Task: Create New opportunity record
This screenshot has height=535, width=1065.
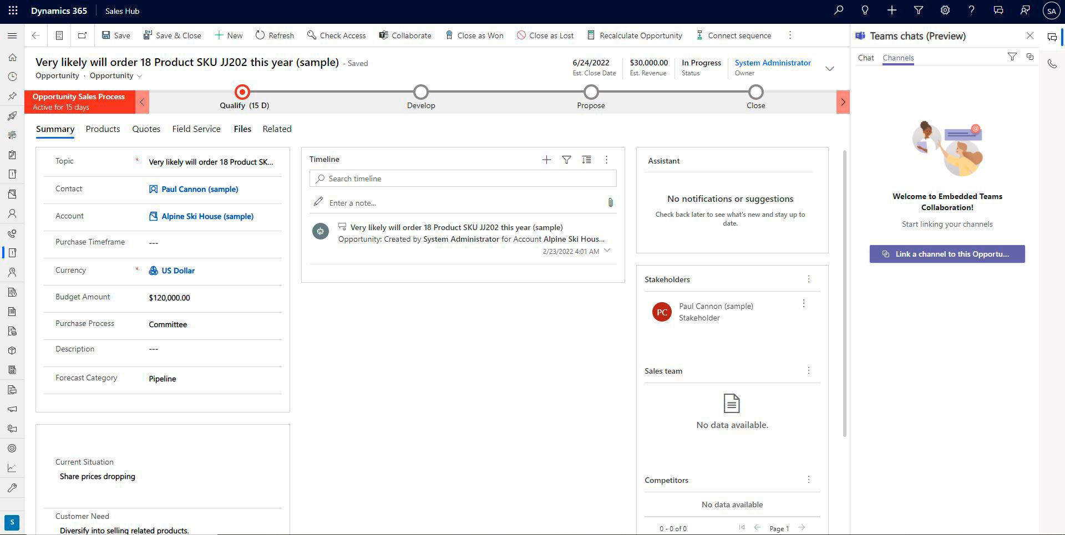Action: coord(229,35)
